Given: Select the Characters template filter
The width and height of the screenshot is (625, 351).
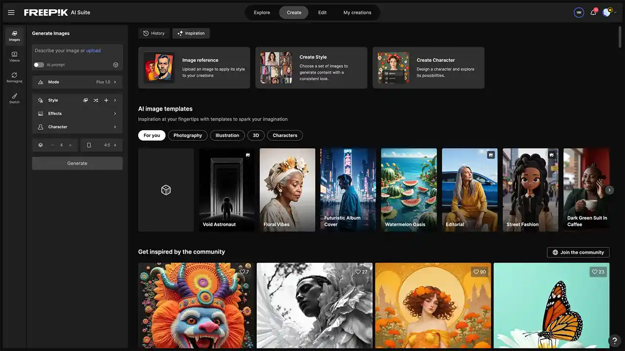Looking at the screenshot, I should 285,136.
